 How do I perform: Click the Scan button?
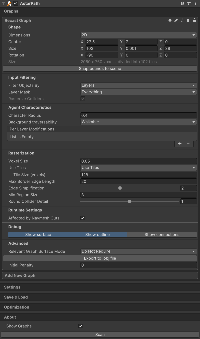pos(100,334)
